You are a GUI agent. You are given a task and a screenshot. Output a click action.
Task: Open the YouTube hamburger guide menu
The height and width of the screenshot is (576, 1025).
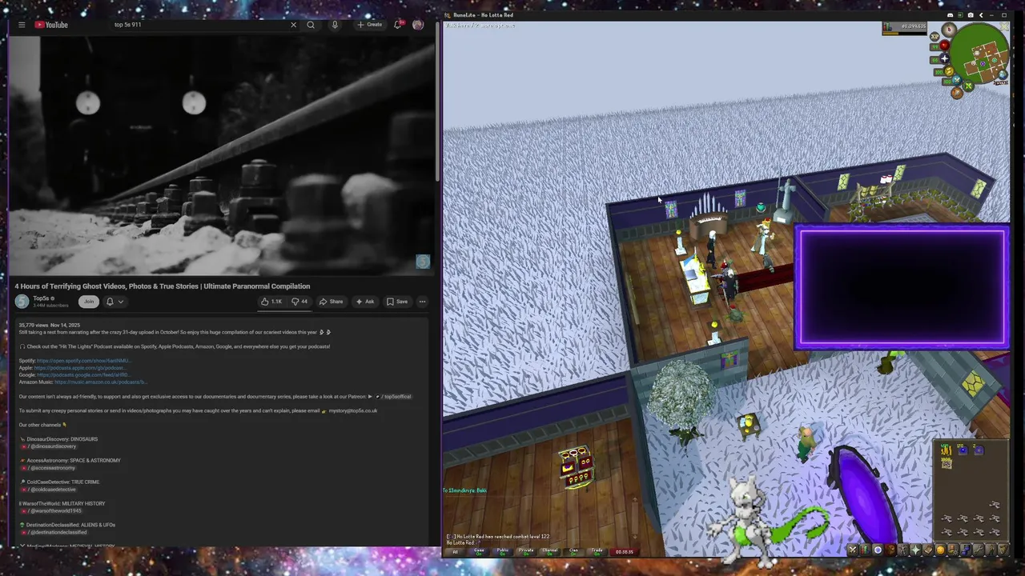[22, 25]
